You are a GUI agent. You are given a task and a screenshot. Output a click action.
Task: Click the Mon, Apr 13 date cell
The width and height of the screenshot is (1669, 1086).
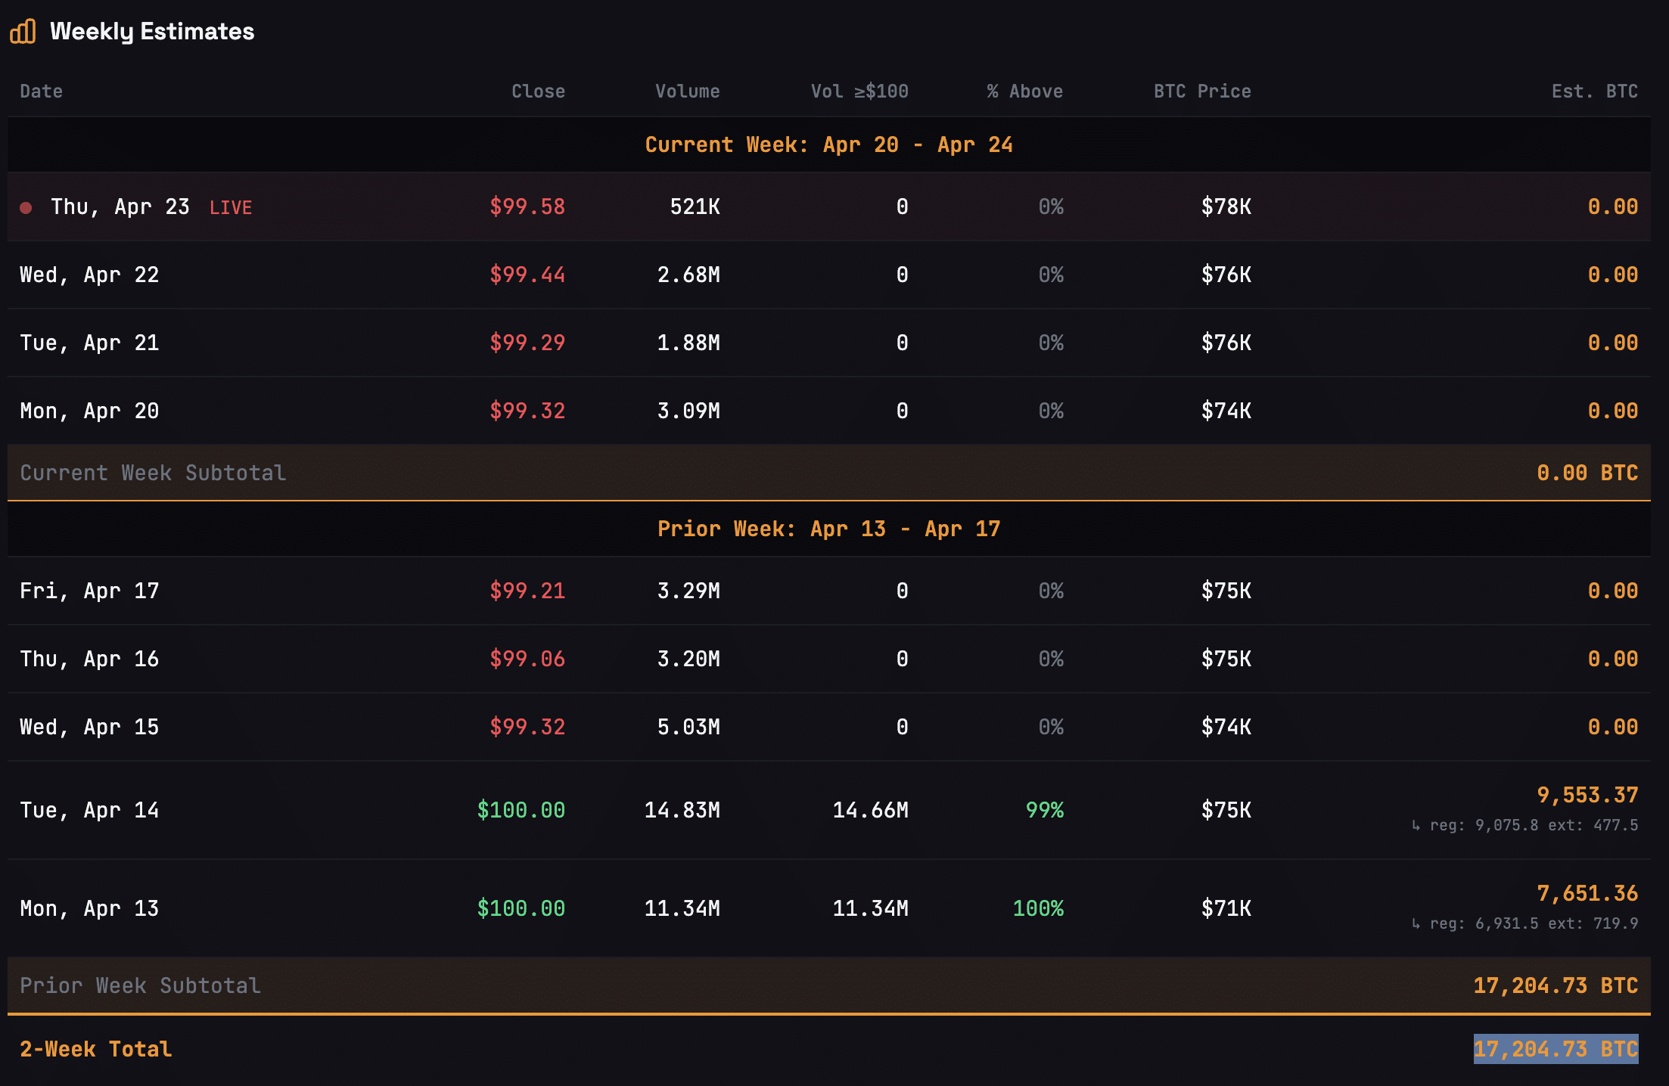click(89, 908)
